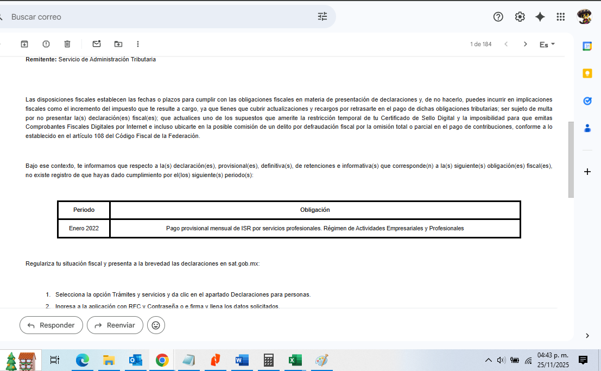Hide the side panel with chevron
601x371 pixels.
coord(587,336)
